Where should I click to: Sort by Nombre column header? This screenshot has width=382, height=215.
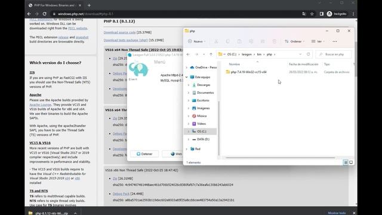click(x=235, y=64)
